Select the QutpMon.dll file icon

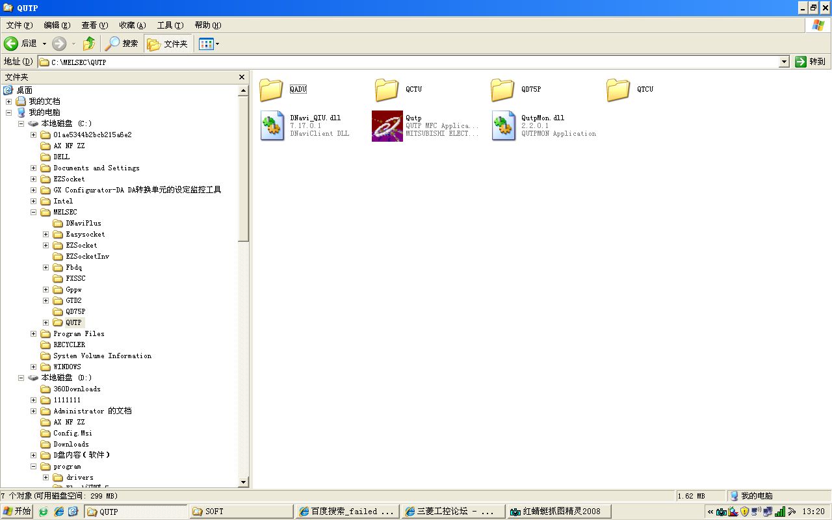pyautogui.click(x=503, y=125)
